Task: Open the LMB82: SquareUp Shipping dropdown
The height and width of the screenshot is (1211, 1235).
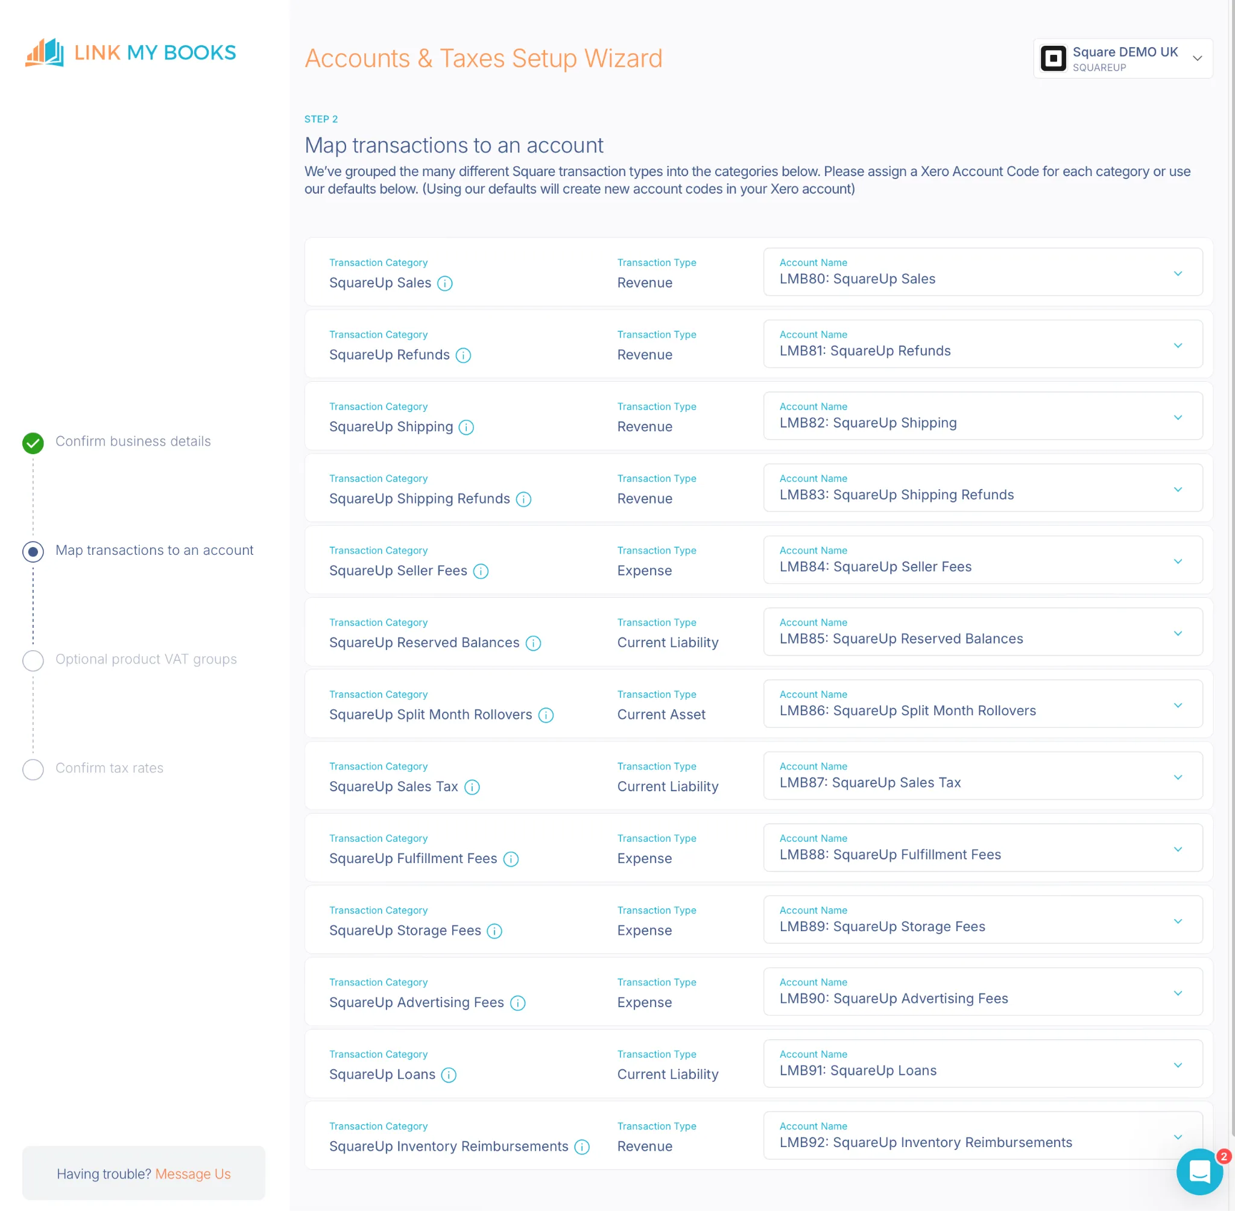Action: click(x=982, y=416)
